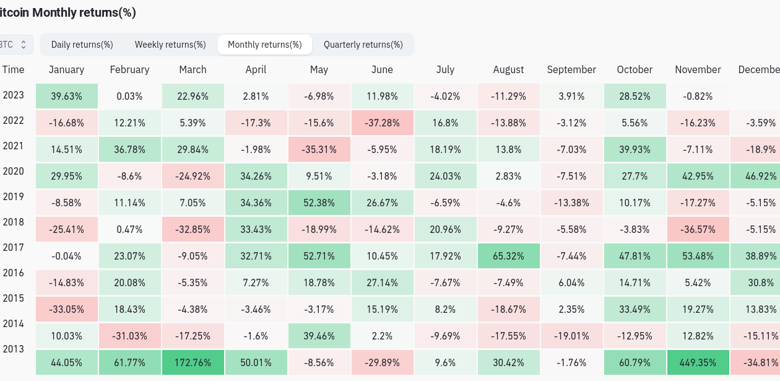
Task: Open the BTC coin selector dropdown
Action: pos(15,45)
